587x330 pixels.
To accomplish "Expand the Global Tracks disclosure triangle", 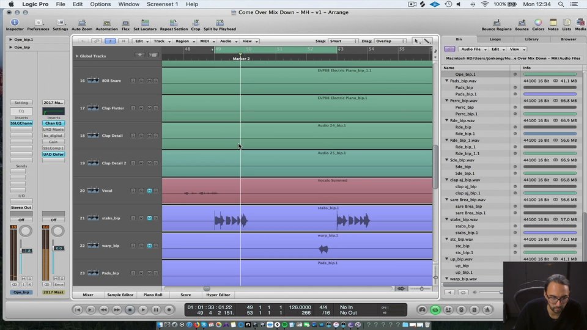I will 77,56.
